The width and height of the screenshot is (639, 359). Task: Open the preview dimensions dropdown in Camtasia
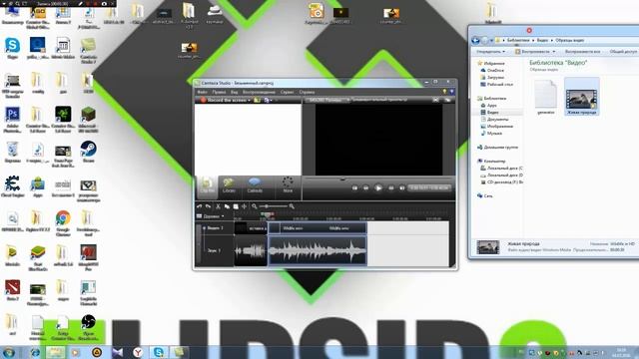click(x=328, y=100)
